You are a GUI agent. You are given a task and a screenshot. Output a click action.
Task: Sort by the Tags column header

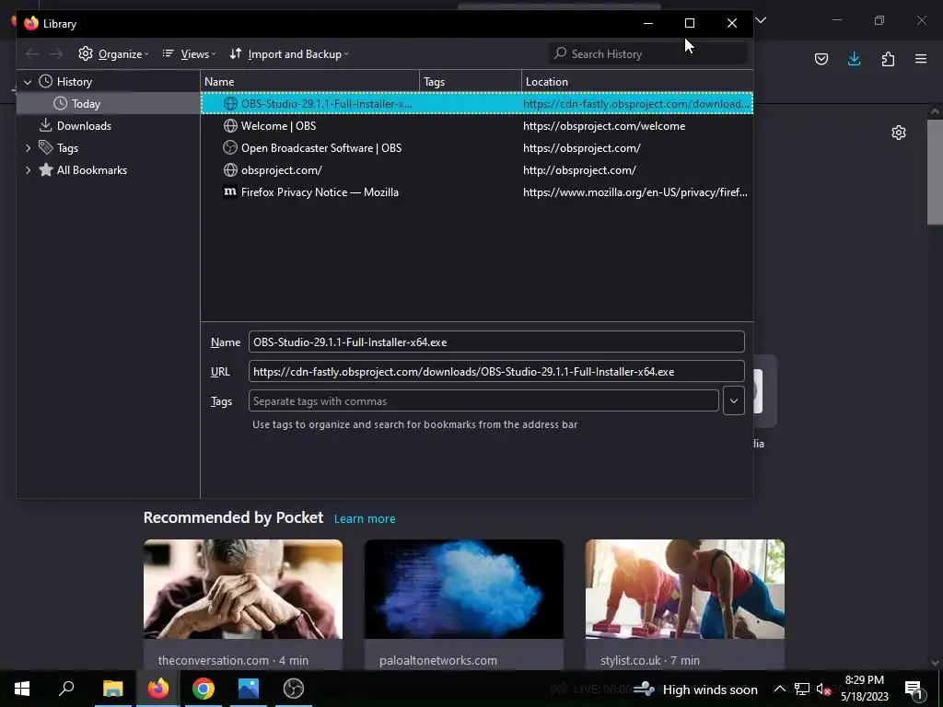(471, 82)
